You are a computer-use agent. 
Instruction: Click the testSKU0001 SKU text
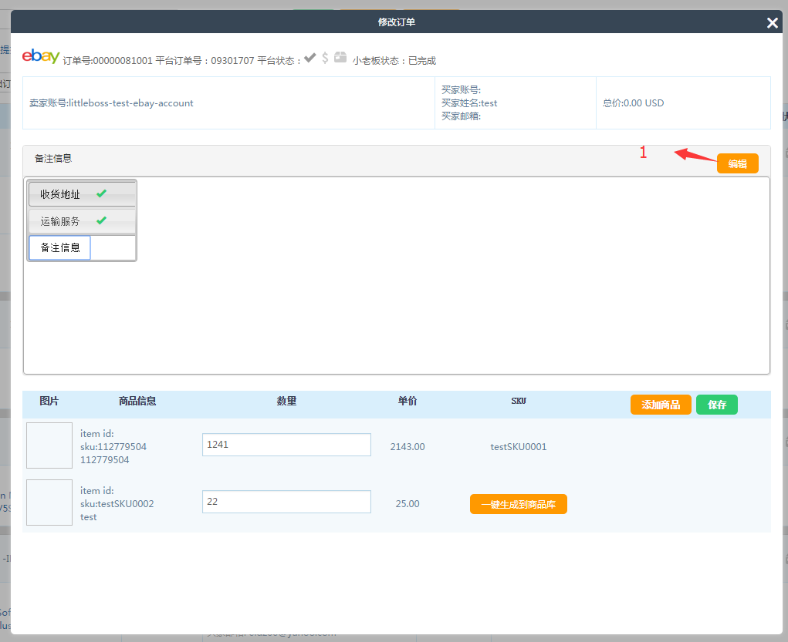(518, 446)
